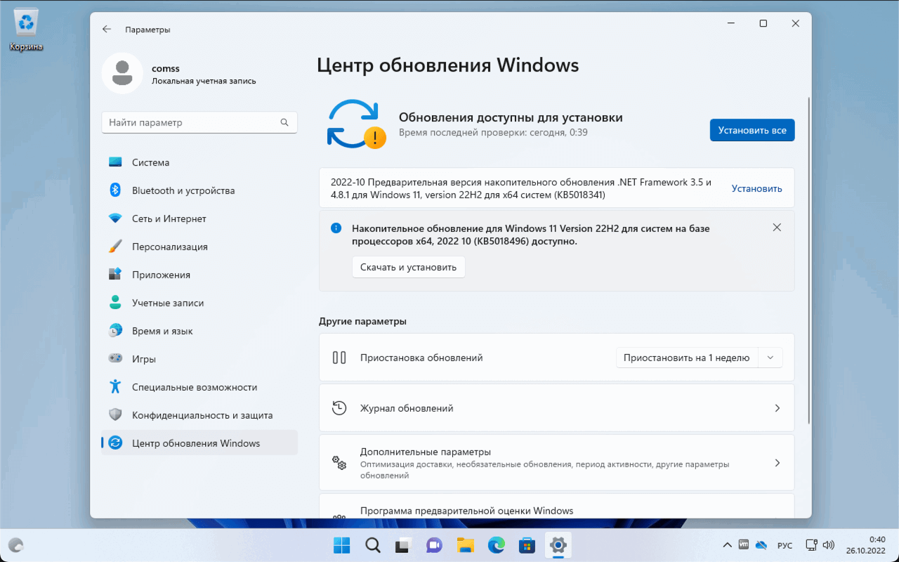
Task: Click the back arrow in Параметры
Action: 107,30
